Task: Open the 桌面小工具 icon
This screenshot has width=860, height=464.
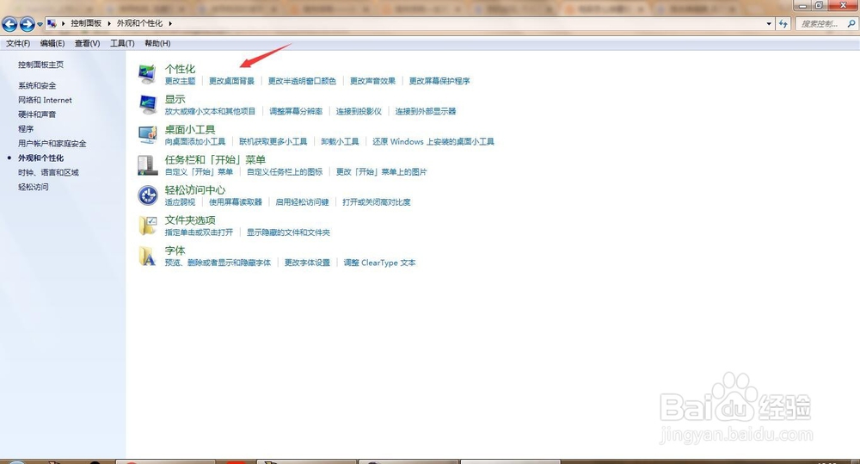Action: pos(147,134)
